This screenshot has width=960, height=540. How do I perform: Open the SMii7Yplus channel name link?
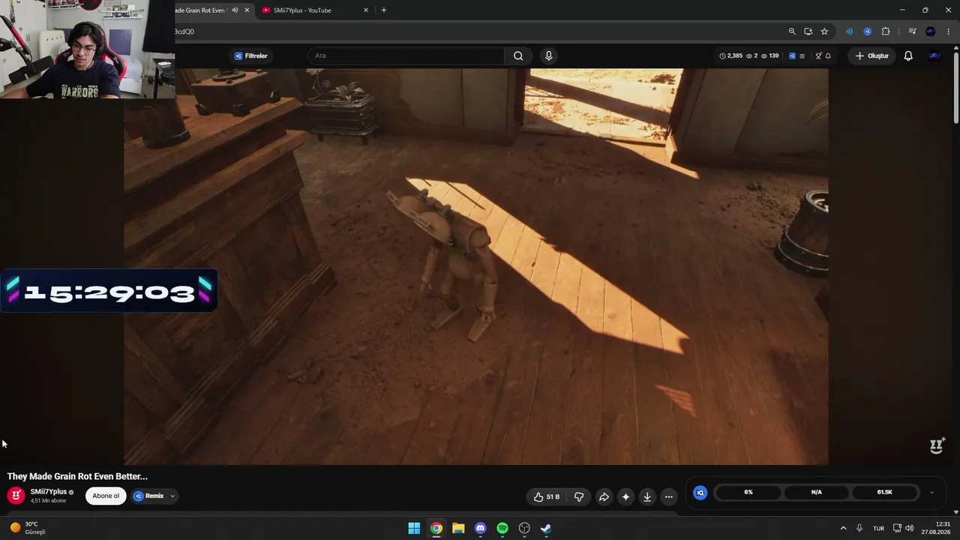click(x=49, y=492)
